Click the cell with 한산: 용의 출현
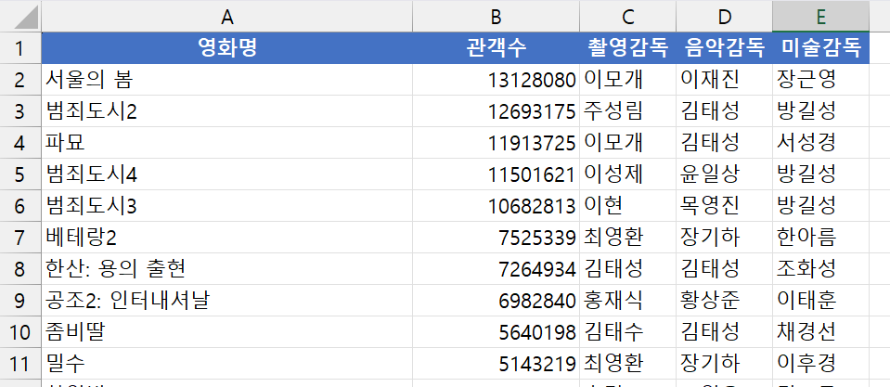Screen dimensions: 890x387 pos(227,269)
